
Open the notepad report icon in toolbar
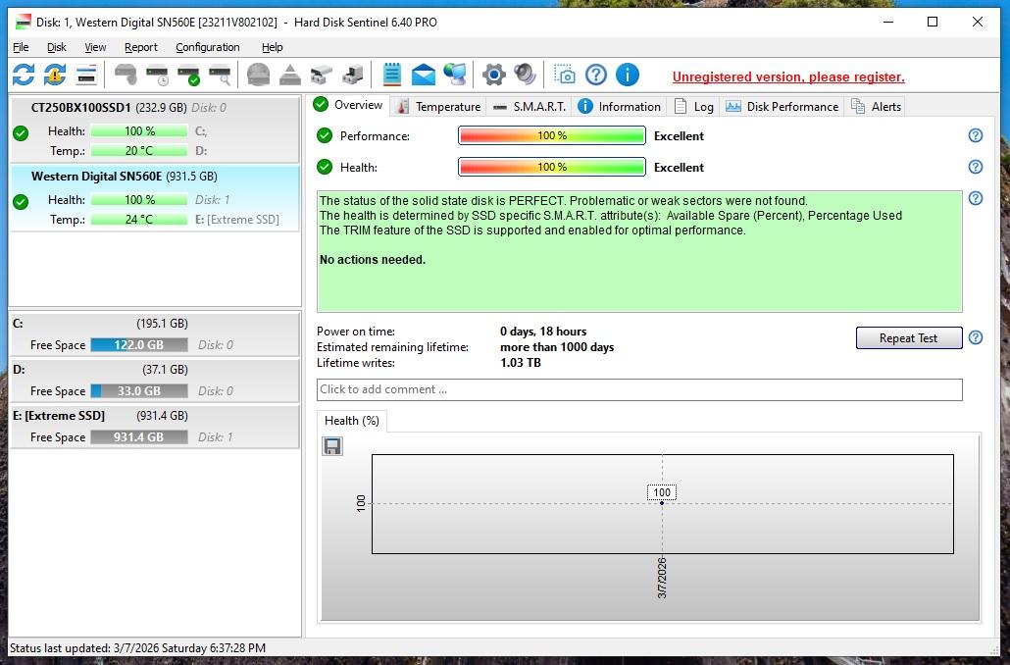tap(392, 75)
